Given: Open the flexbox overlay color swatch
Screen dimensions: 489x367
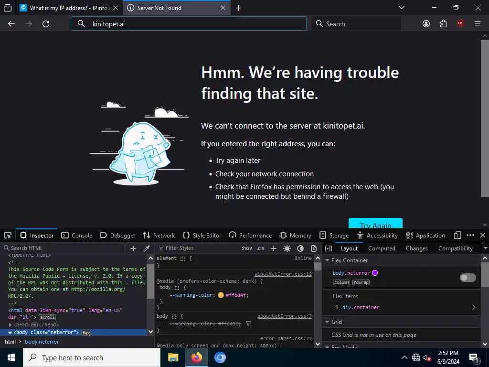Looking at the screenshot, I should click(375, 273).
